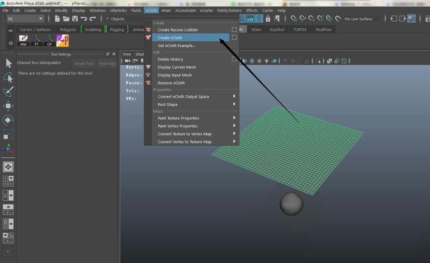This screenshot has width=430, height=263.
Task: Switch to the Polygons shelf tab
Action: point(68,30)
